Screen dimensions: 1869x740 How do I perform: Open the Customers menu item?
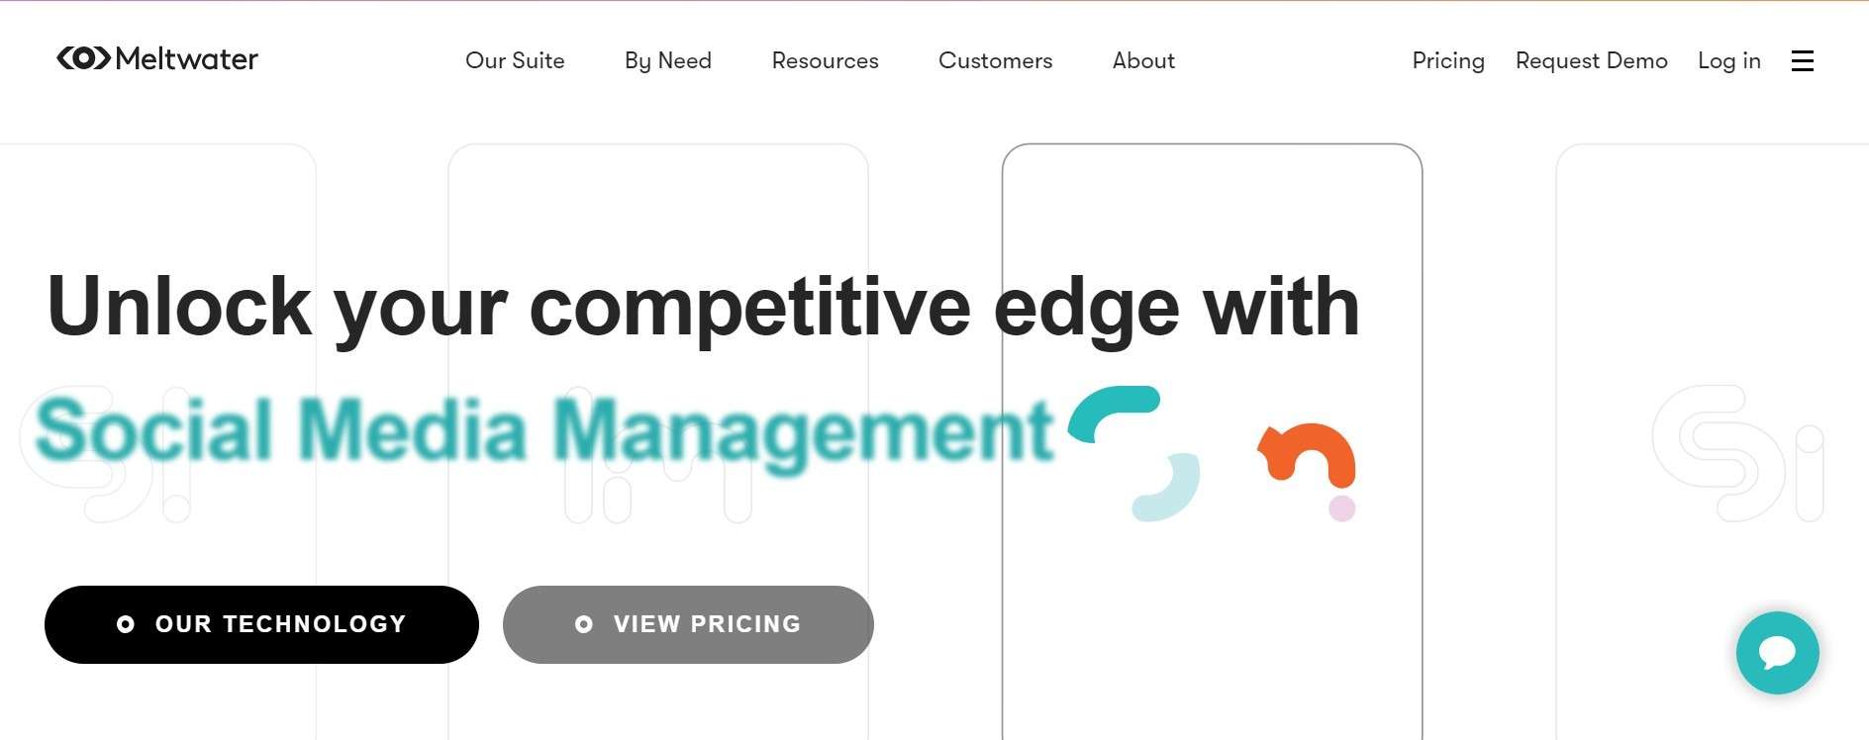coord(995,61)
